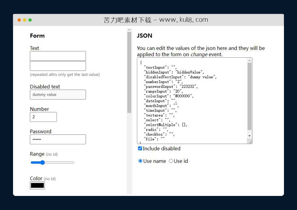Select the Use name radio button

tap(140, 161)
